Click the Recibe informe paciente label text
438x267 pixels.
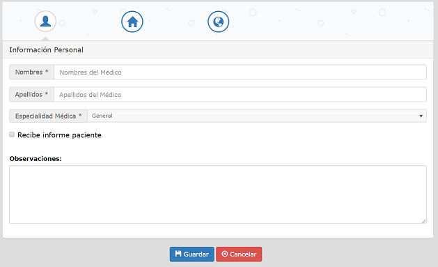(59, 135)
